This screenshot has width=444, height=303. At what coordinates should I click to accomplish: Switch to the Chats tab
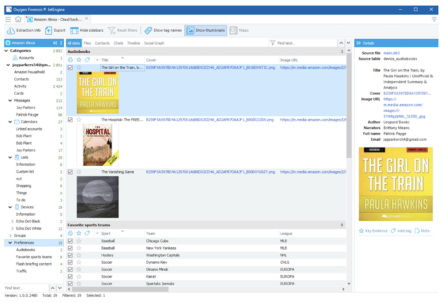coord(118,43)
